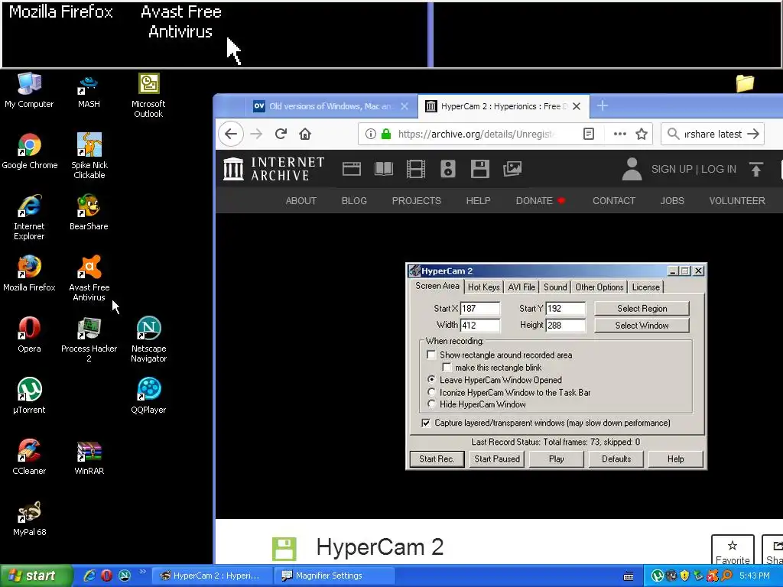This screenshot has height=587, width=783.
Task: Toggle reader view icon in address bar
Action: 589,134
